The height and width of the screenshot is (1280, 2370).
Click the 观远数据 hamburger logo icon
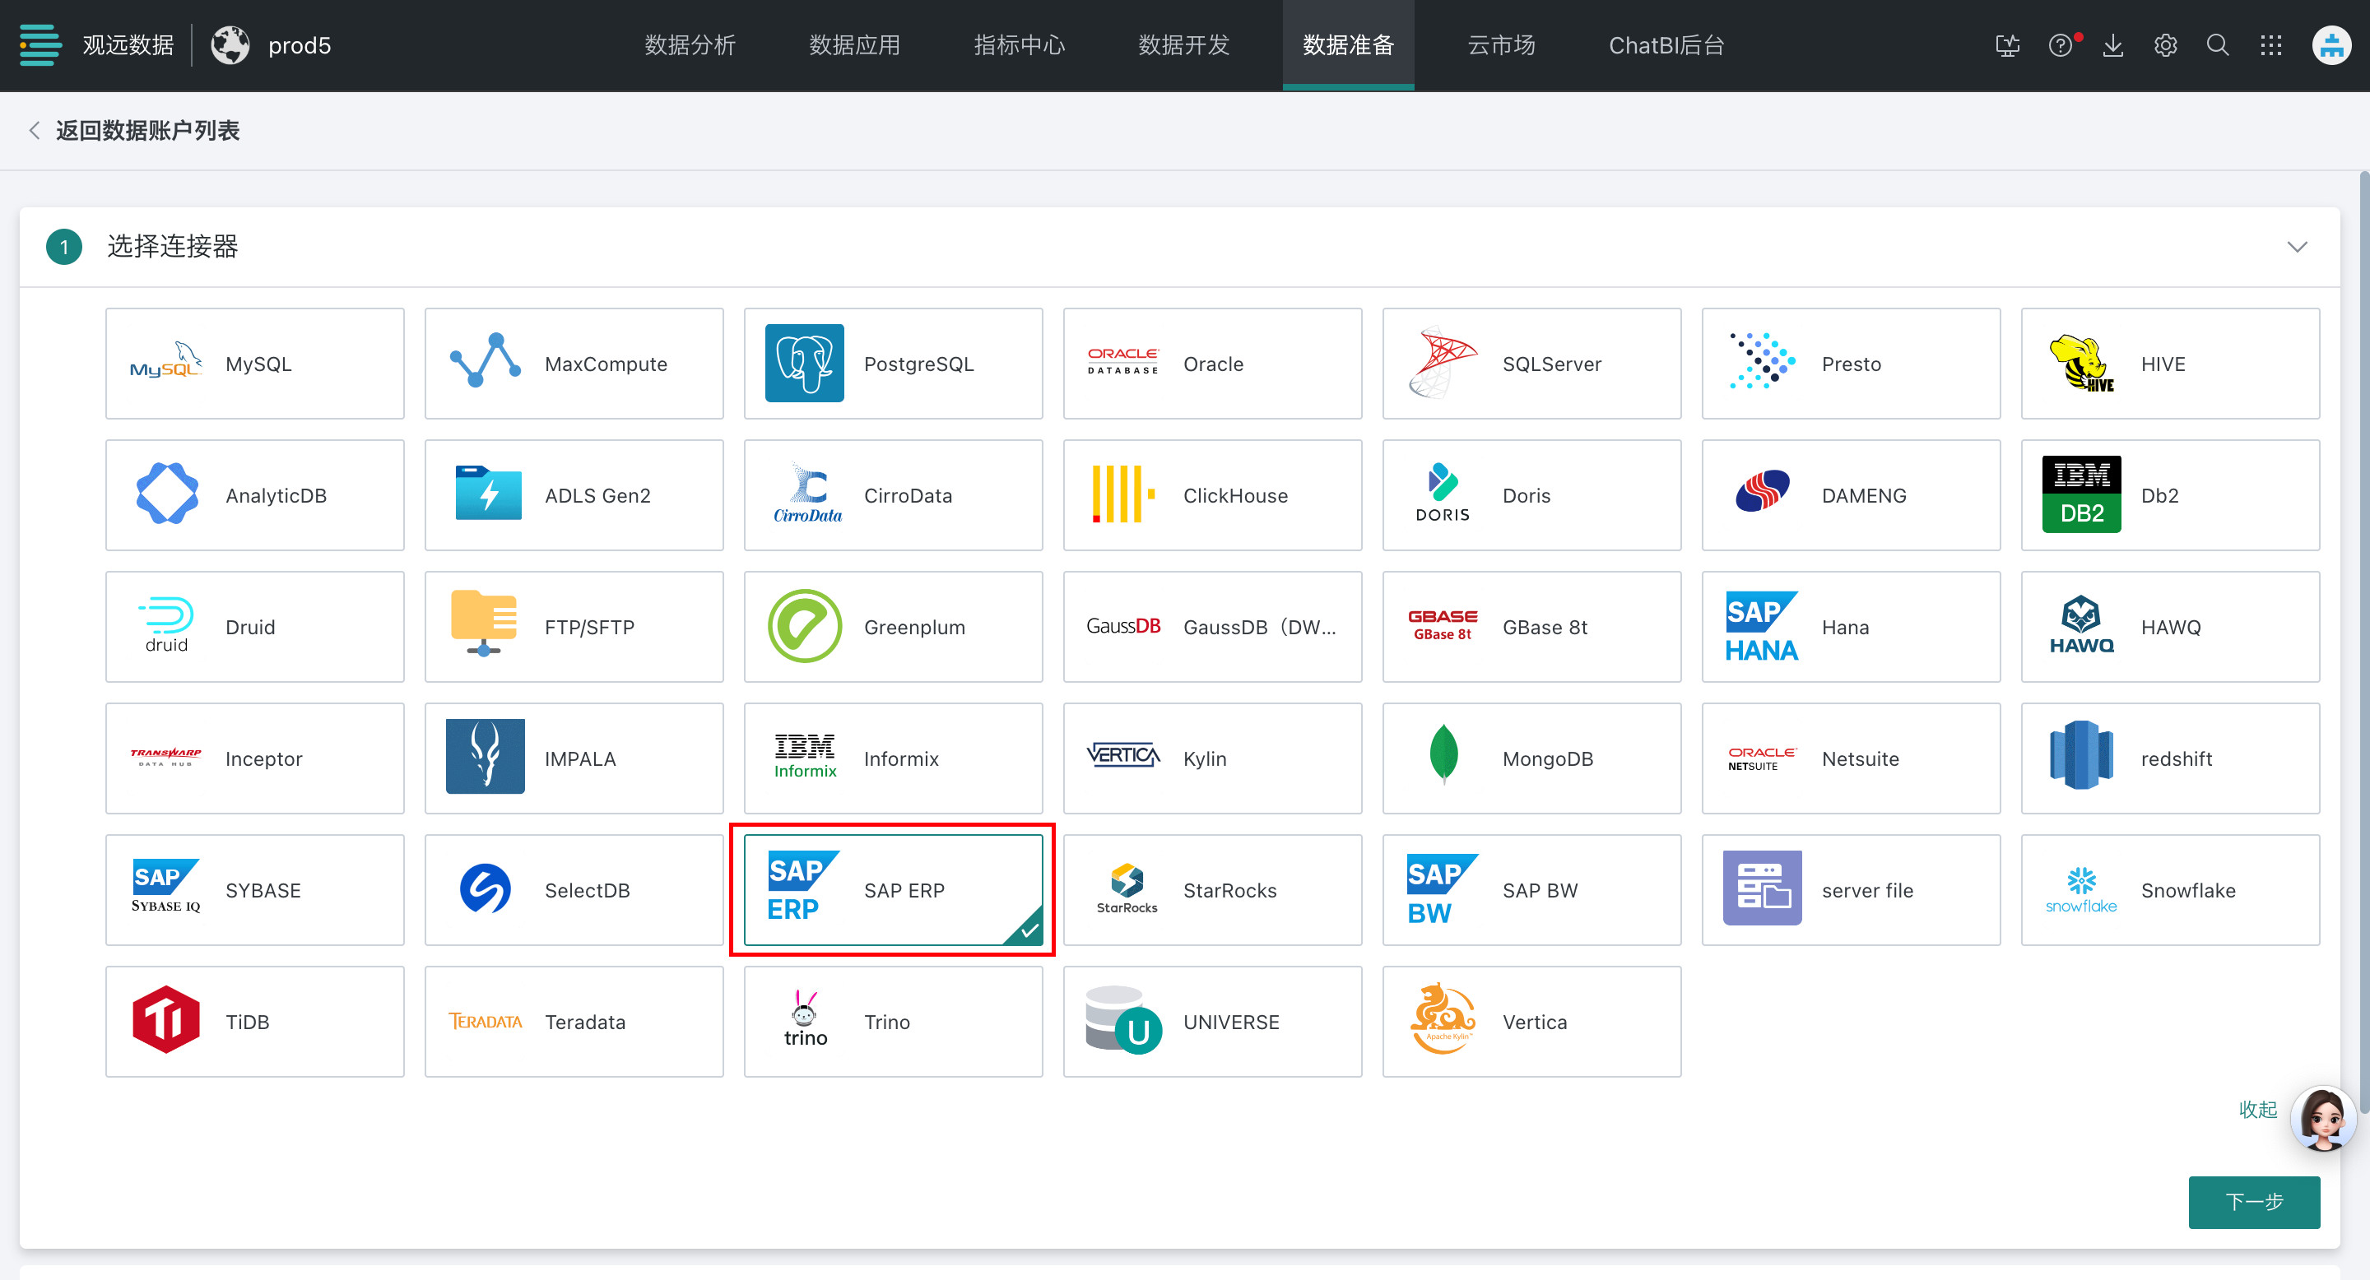tap(39, 45)
